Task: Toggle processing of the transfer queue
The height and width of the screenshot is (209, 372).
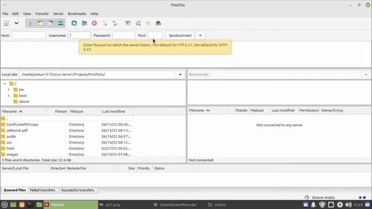Action: tap(84, 23)
